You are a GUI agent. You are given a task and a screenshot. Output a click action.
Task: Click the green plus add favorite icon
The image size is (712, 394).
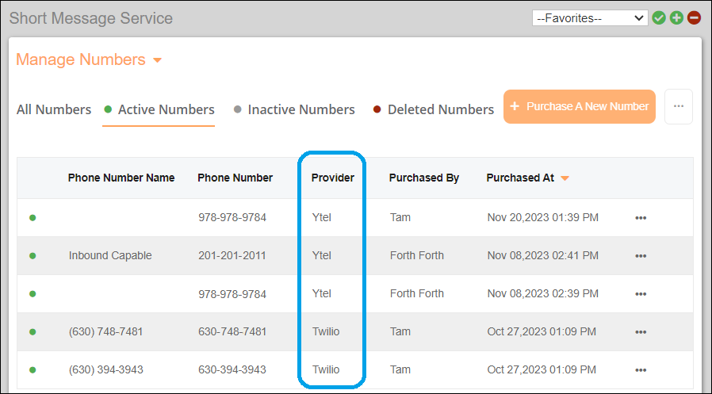(676, 18)
